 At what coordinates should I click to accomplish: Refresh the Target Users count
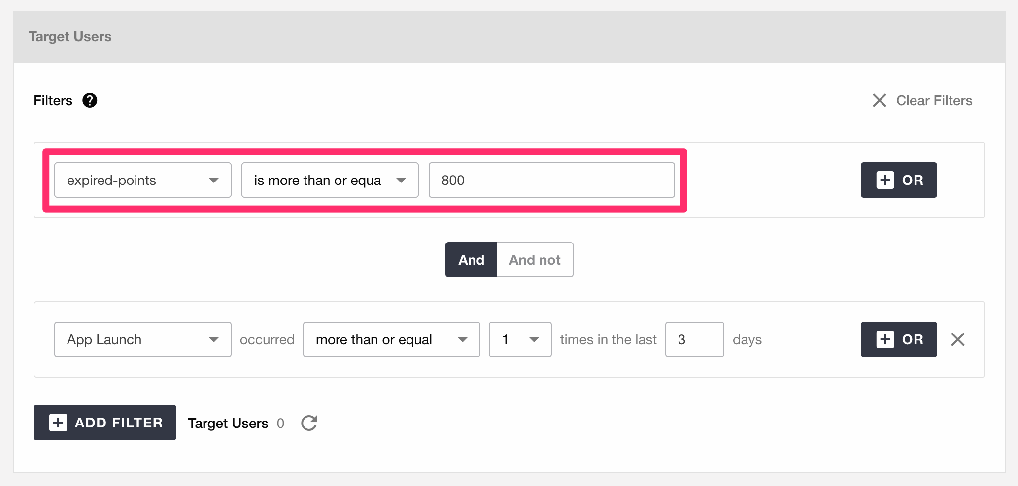[x=309, y=423]
